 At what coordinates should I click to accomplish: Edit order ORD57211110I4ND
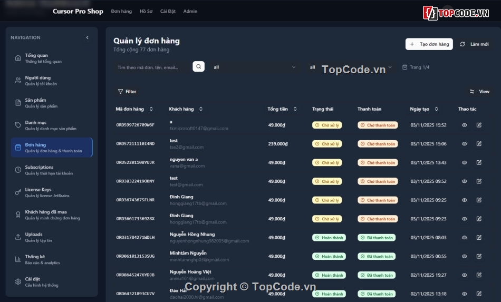[x=479, y=144]
